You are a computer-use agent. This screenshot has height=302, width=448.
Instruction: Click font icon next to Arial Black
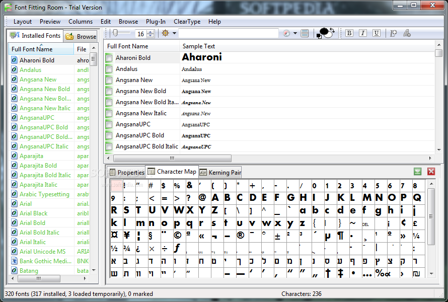[14, 213]
